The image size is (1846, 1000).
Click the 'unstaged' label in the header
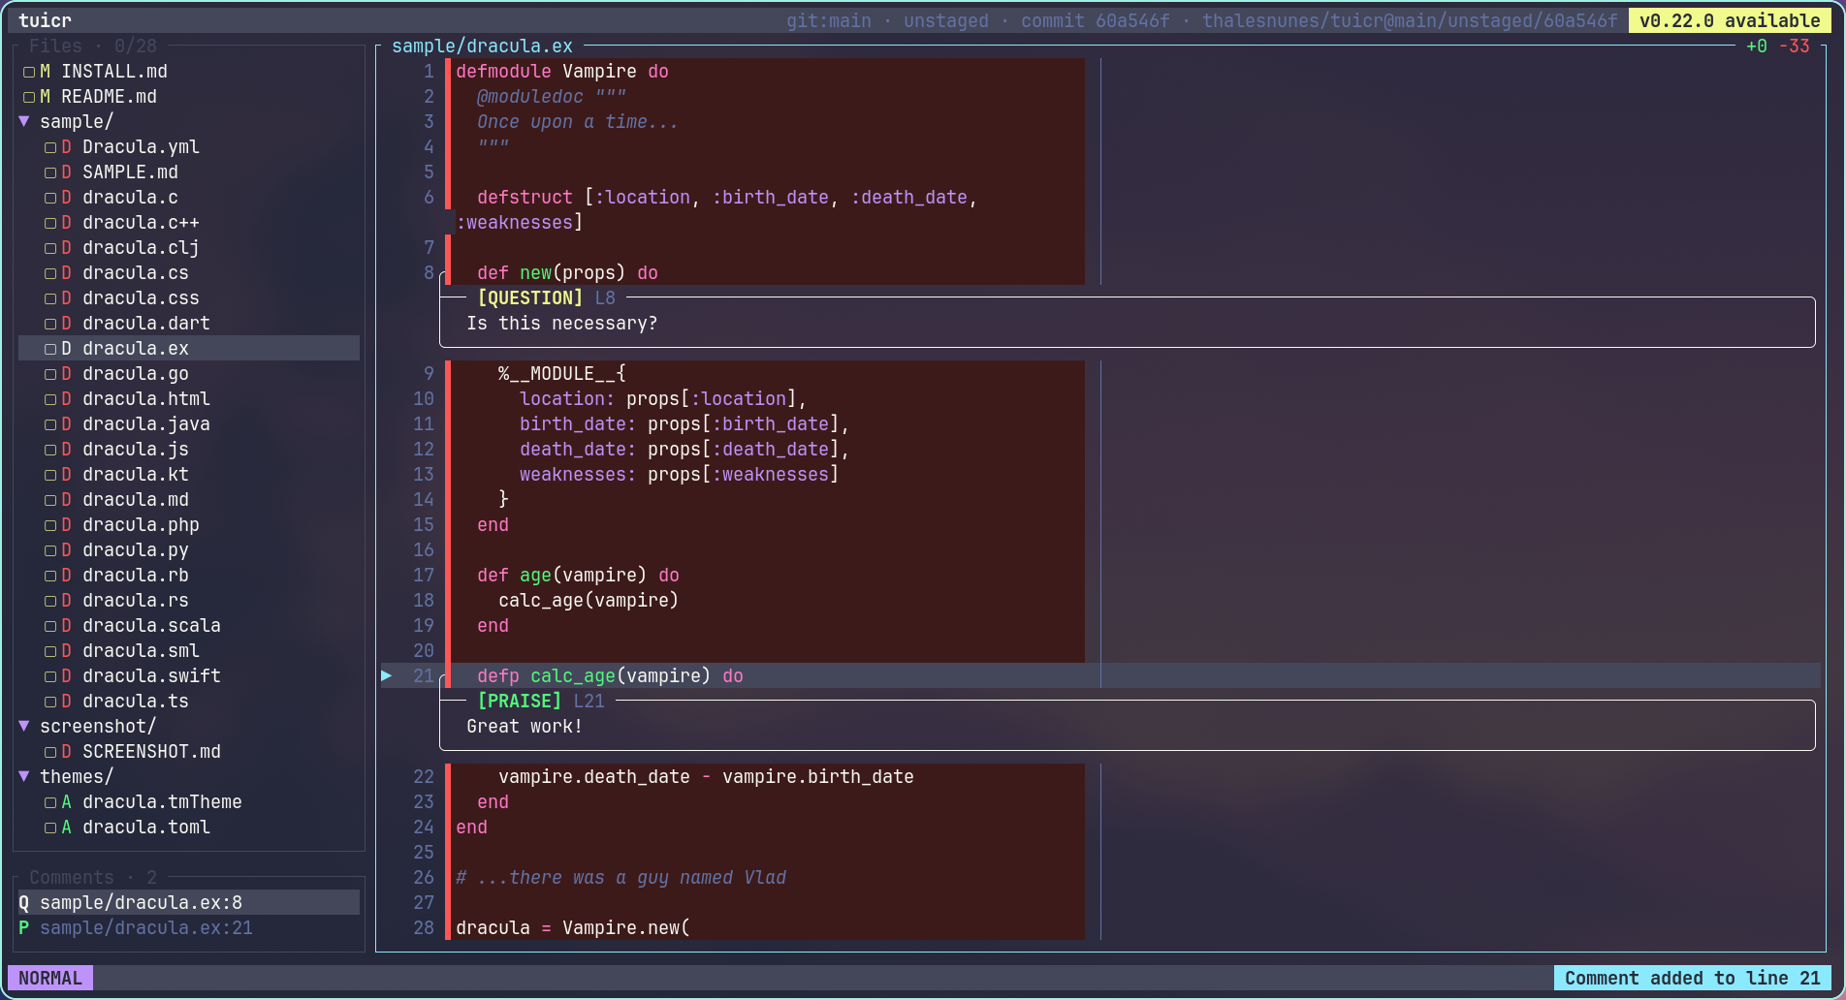pyautogui.click(x=946, y=20)
